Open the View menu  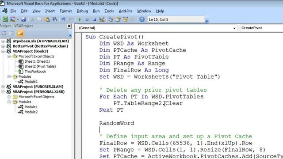coord(36,11)
